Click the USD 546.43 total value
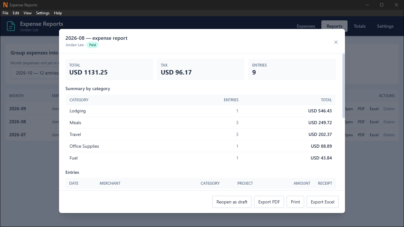 click(x=320, y=111)
